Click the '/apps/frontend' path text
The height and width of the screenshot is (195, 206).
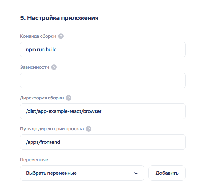click(x=43, y=142)
